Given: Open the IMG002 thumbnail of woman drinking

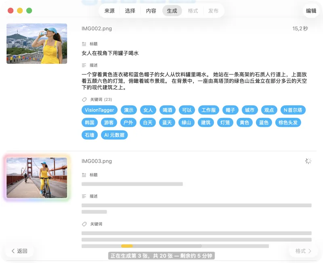Looking at the screenshot, I should [x=36, y=43].
